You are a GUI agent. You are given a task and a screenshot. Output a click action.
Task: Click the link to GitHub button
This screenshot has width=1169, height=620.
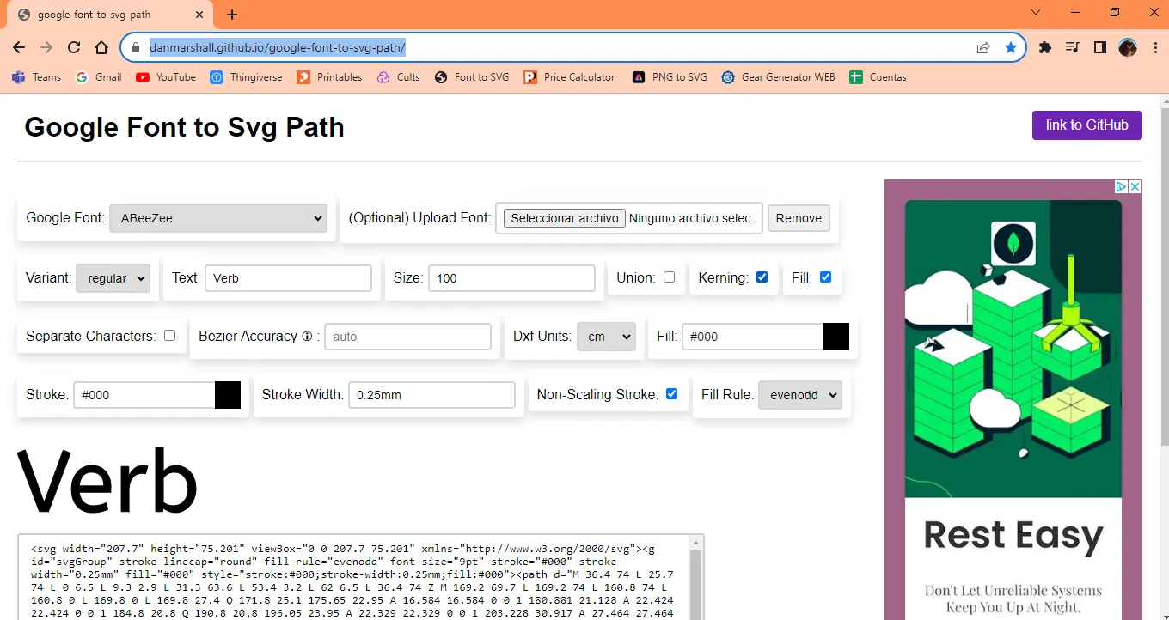tap(1086, 125)
